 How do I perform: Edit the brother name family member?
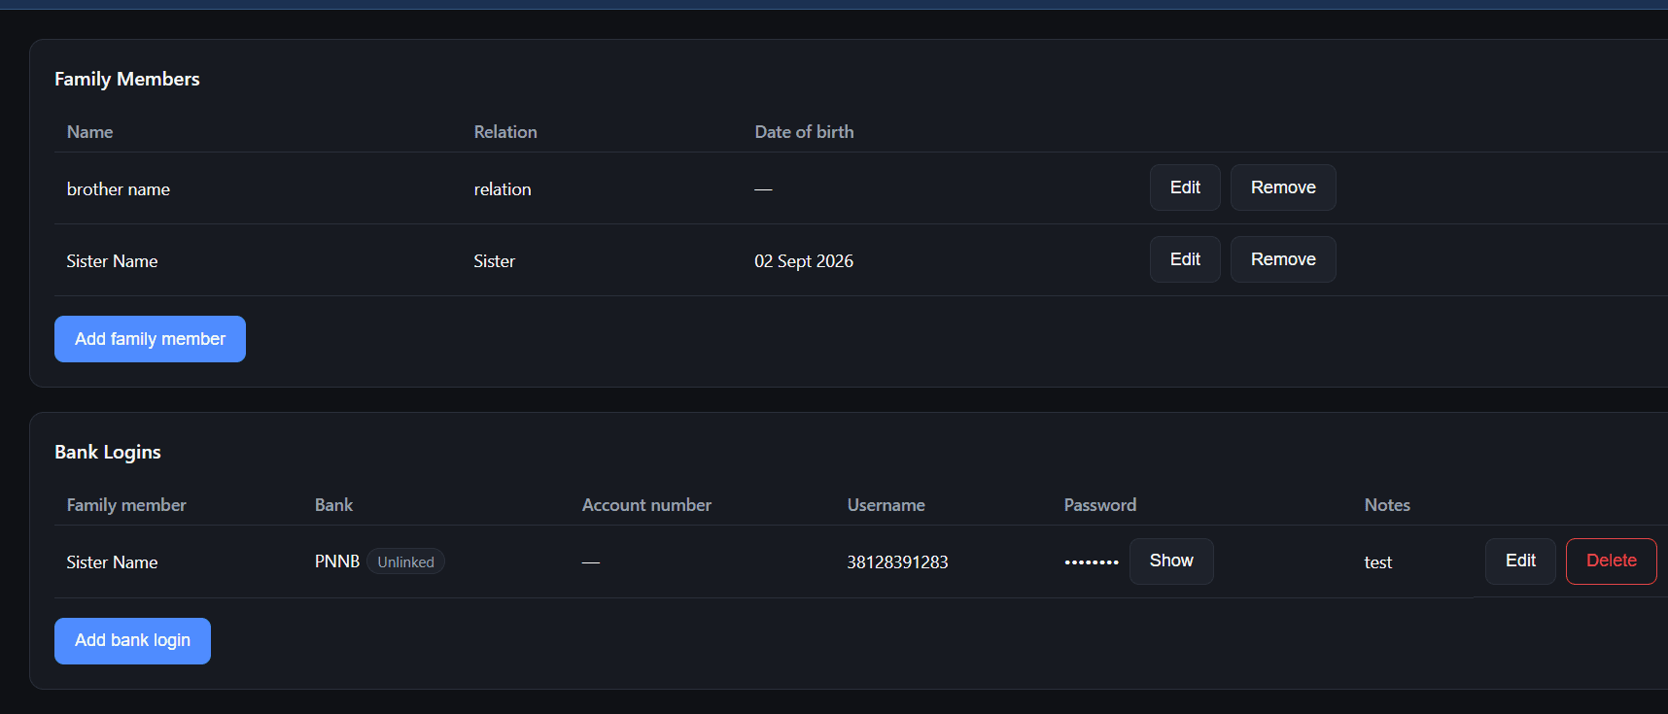pos(1185,187)
